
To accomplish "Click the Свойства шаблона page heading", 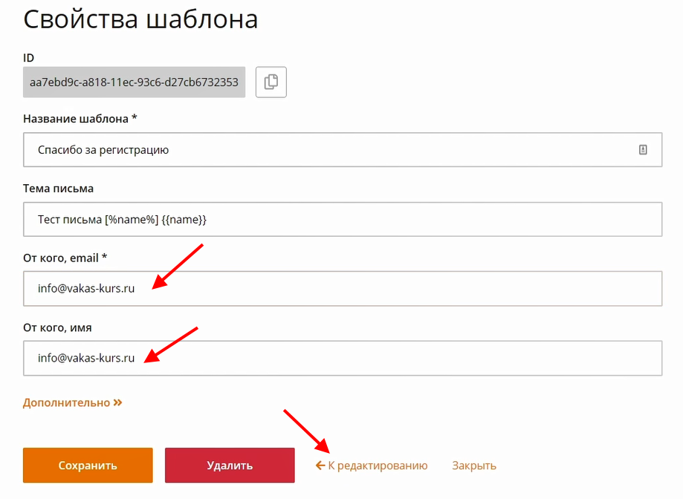I will [141, 19].
